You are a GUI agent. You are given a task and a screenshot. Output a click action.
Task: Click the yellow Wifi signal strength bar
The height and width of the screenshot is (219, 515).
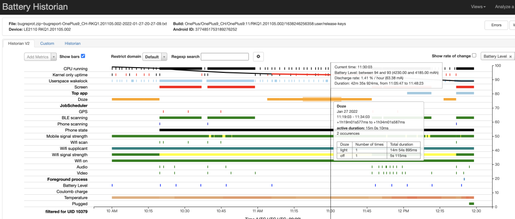[x=238, y=155]
